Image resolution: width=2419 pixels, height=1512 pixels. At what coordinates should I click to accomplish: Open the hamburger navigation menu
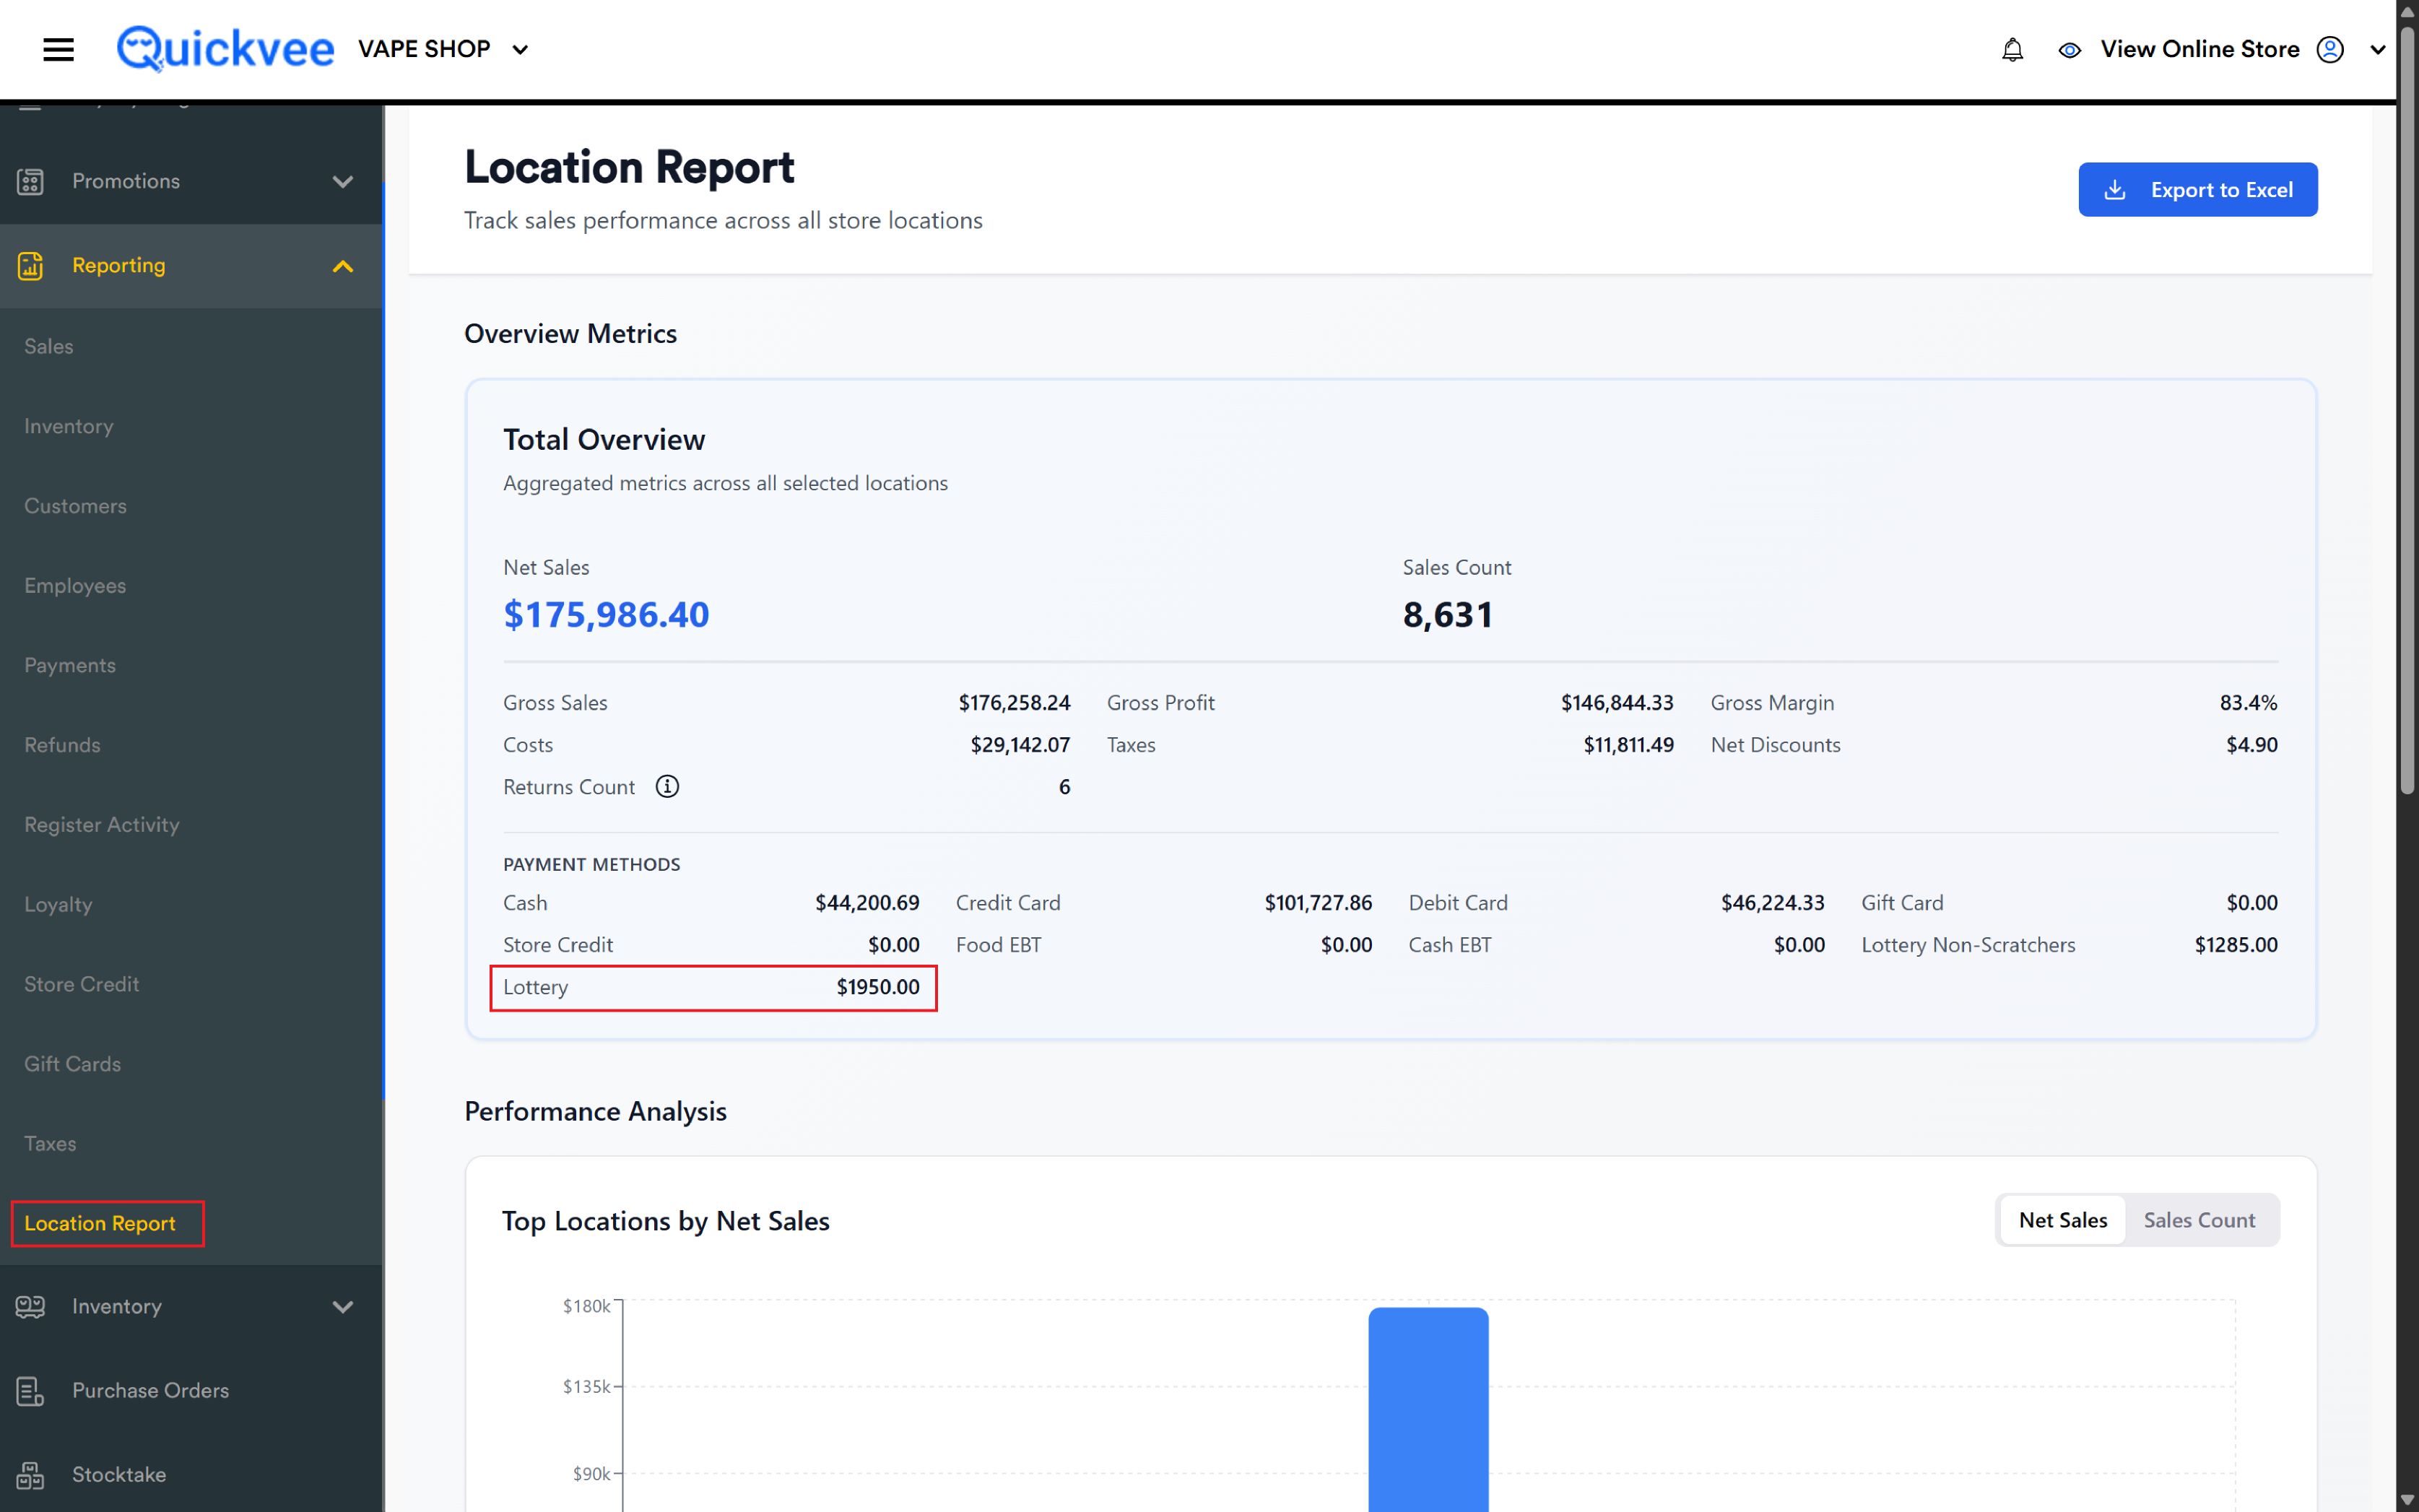(x=59, y=49)
